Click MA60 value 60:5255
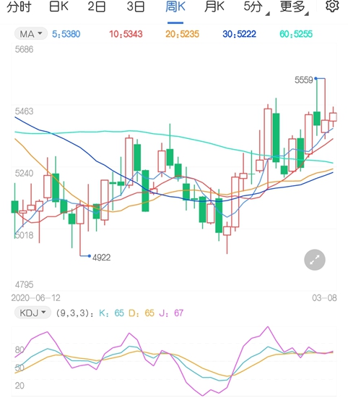Screen dimensions: 348x398 [x=296, y=34]
